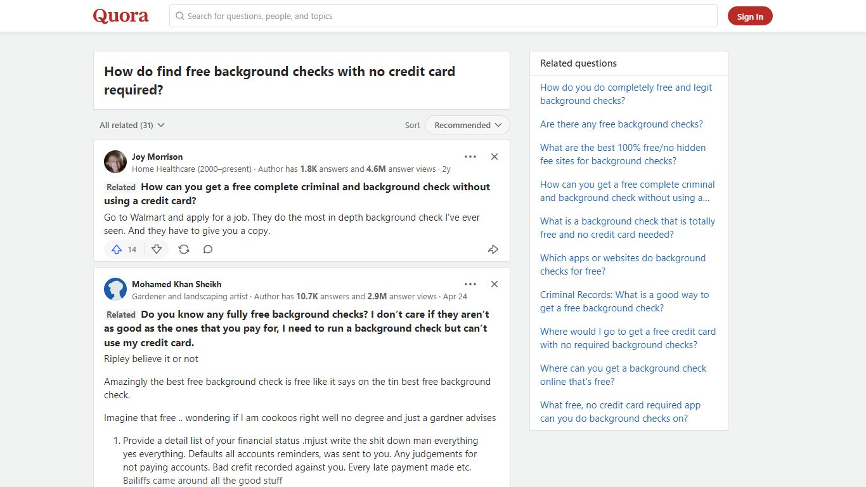Open sidebar 'How can you get a free complete criminal' link
866x487 pixels.
coord(627,191)
